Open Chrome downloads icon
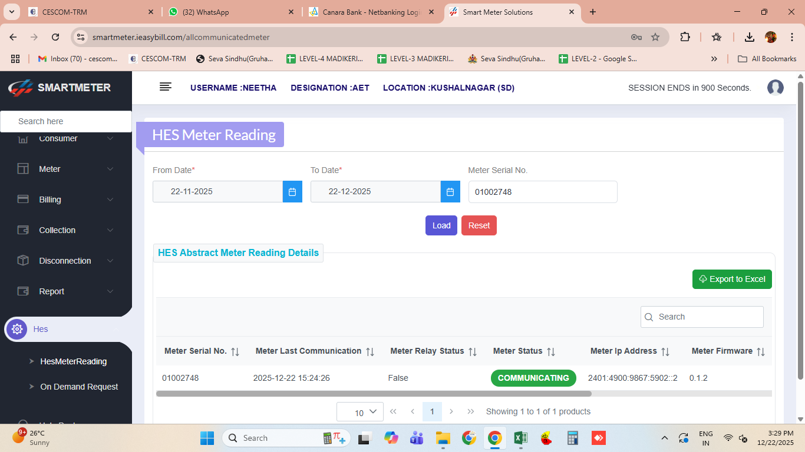This screenshot has width=805, height=452. (750, 37)
